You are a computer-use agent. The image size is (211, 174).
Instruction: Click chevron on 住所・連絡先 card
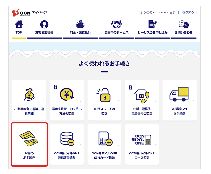(x=156, y=101)
